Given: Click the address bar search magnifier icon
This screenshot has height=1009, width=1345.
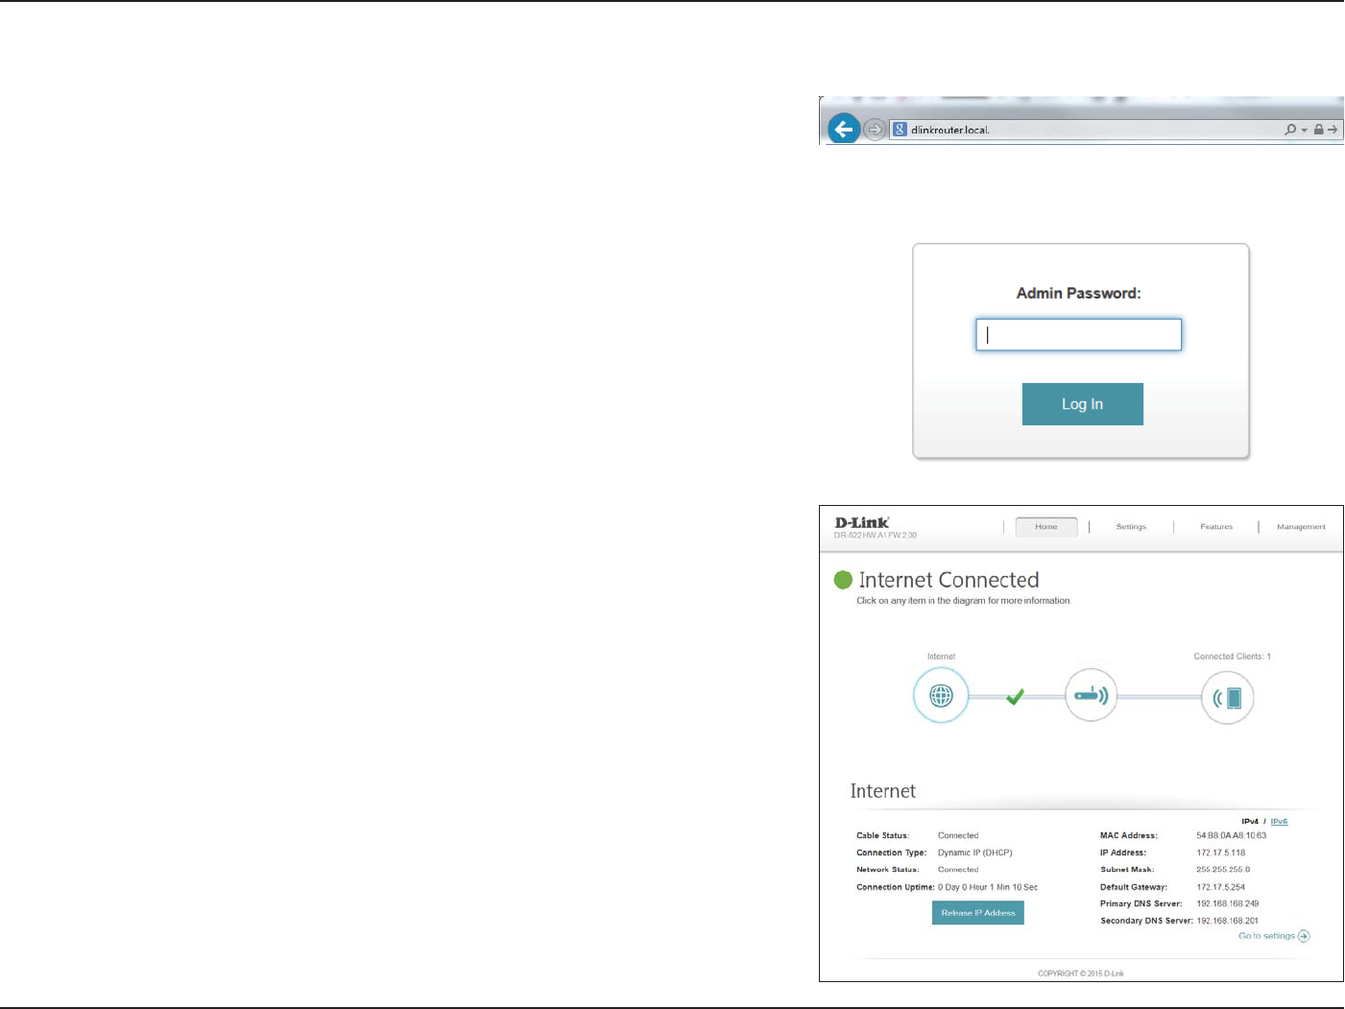Looking at the screenshot, I should click(1290, 130).
